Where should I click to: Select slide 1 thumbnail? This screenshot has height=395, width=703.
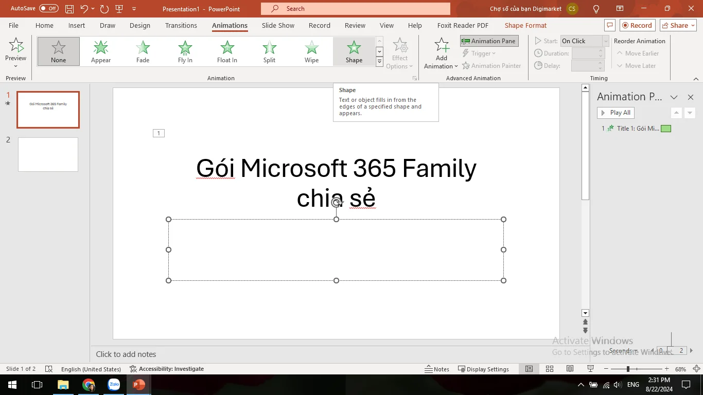pos(48,110)
